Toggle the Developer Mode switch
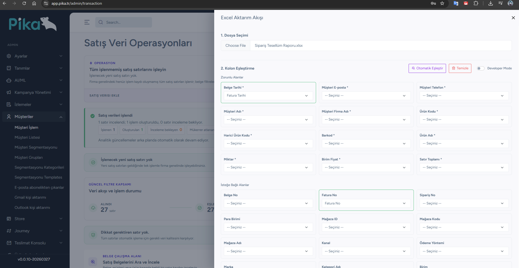The height and width of the screenshot is (268, 519). tap(481, 68)
